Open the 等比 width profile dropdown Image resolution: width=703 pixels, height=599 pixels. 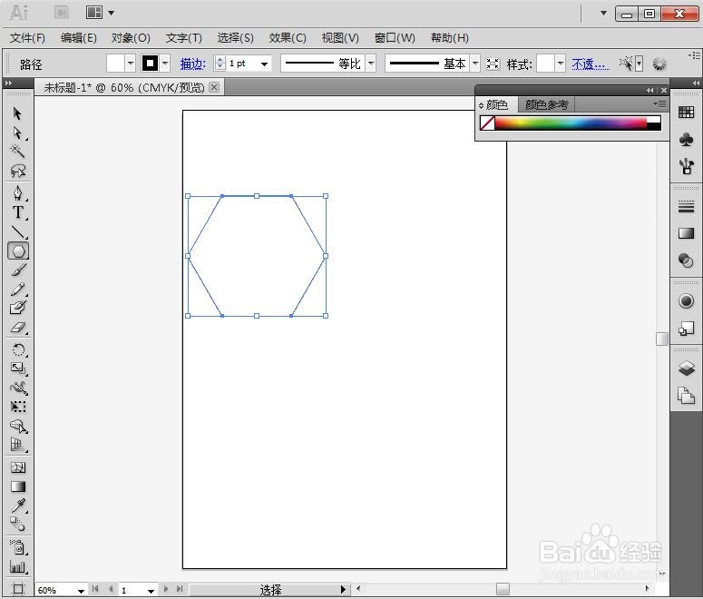(371, 64)
